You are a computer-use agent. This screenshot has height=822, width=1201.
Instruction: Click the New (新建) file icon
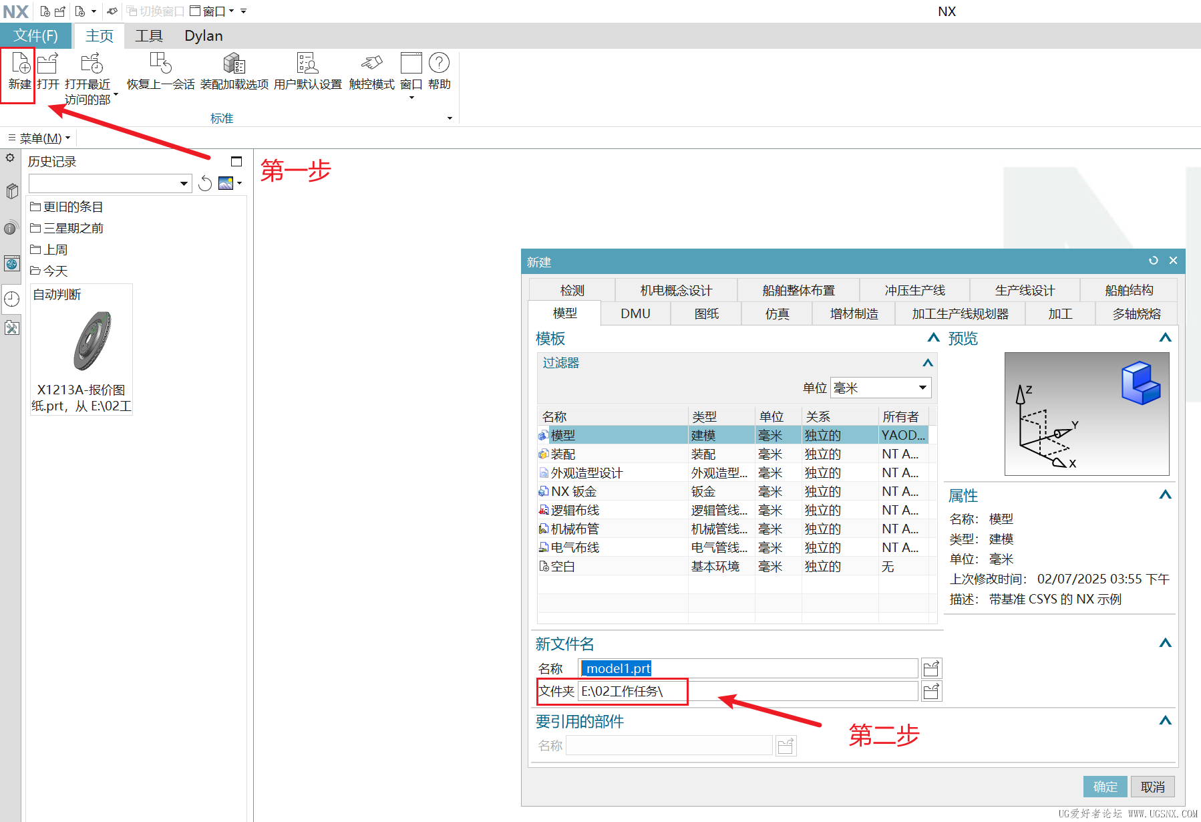(x=20, y=64)
